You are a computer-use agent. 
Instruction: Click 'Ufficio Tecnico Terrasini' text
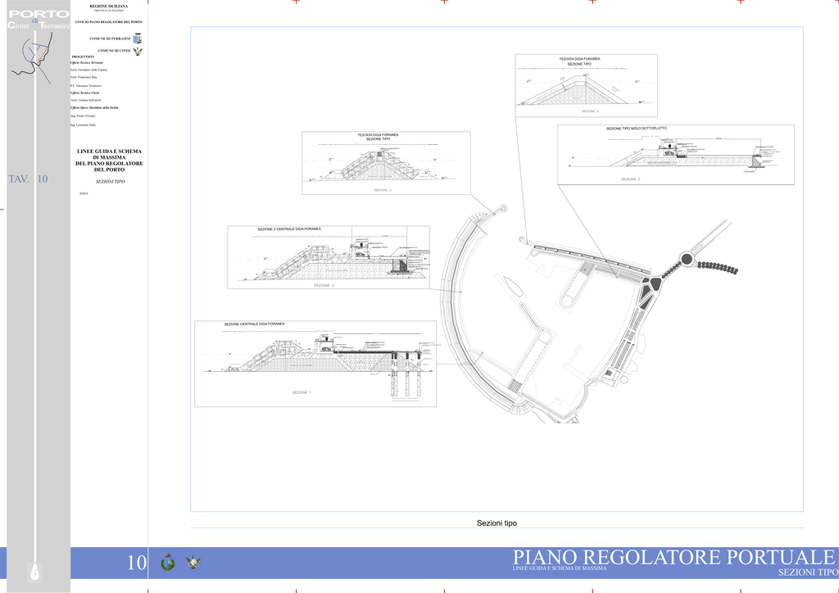[x=87, y=62]
